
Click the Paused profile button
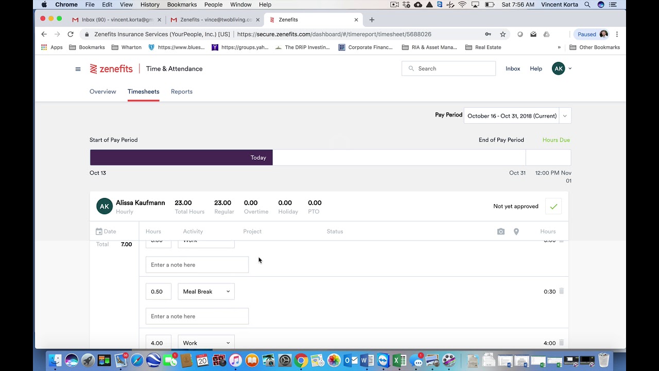pyautogui.click(x=592, y=35)
